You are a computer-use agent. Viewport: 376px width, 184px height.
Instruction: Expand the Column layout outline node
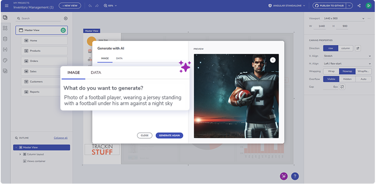tap(20, 154)
